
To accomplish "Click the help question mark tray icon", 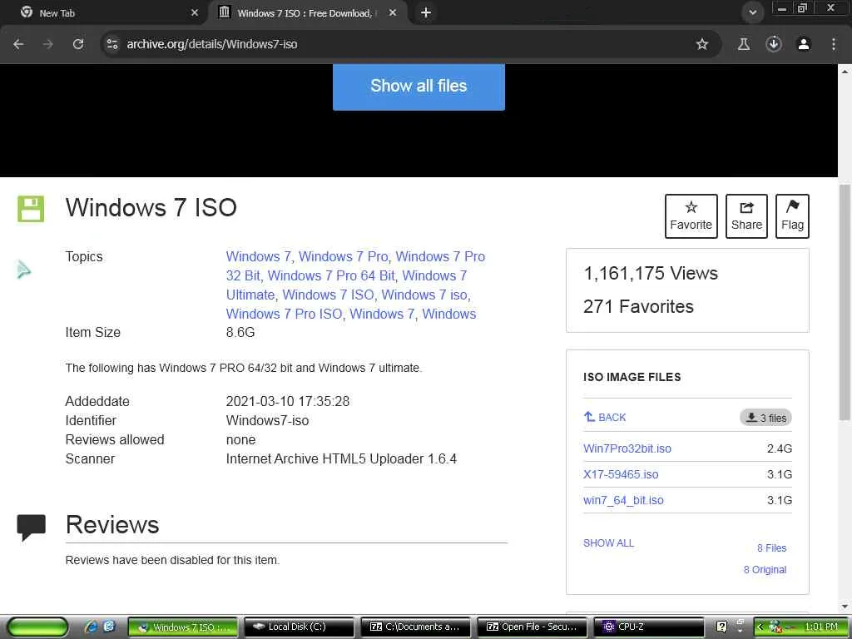I will 721,627.
